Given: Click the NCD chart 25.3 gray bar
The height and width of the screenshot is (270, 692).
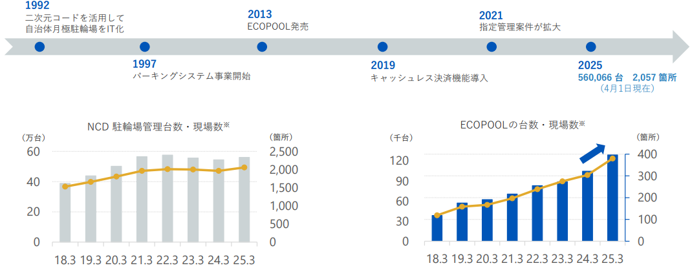Looking at the screenshot, I should click(x=244, y=200).
